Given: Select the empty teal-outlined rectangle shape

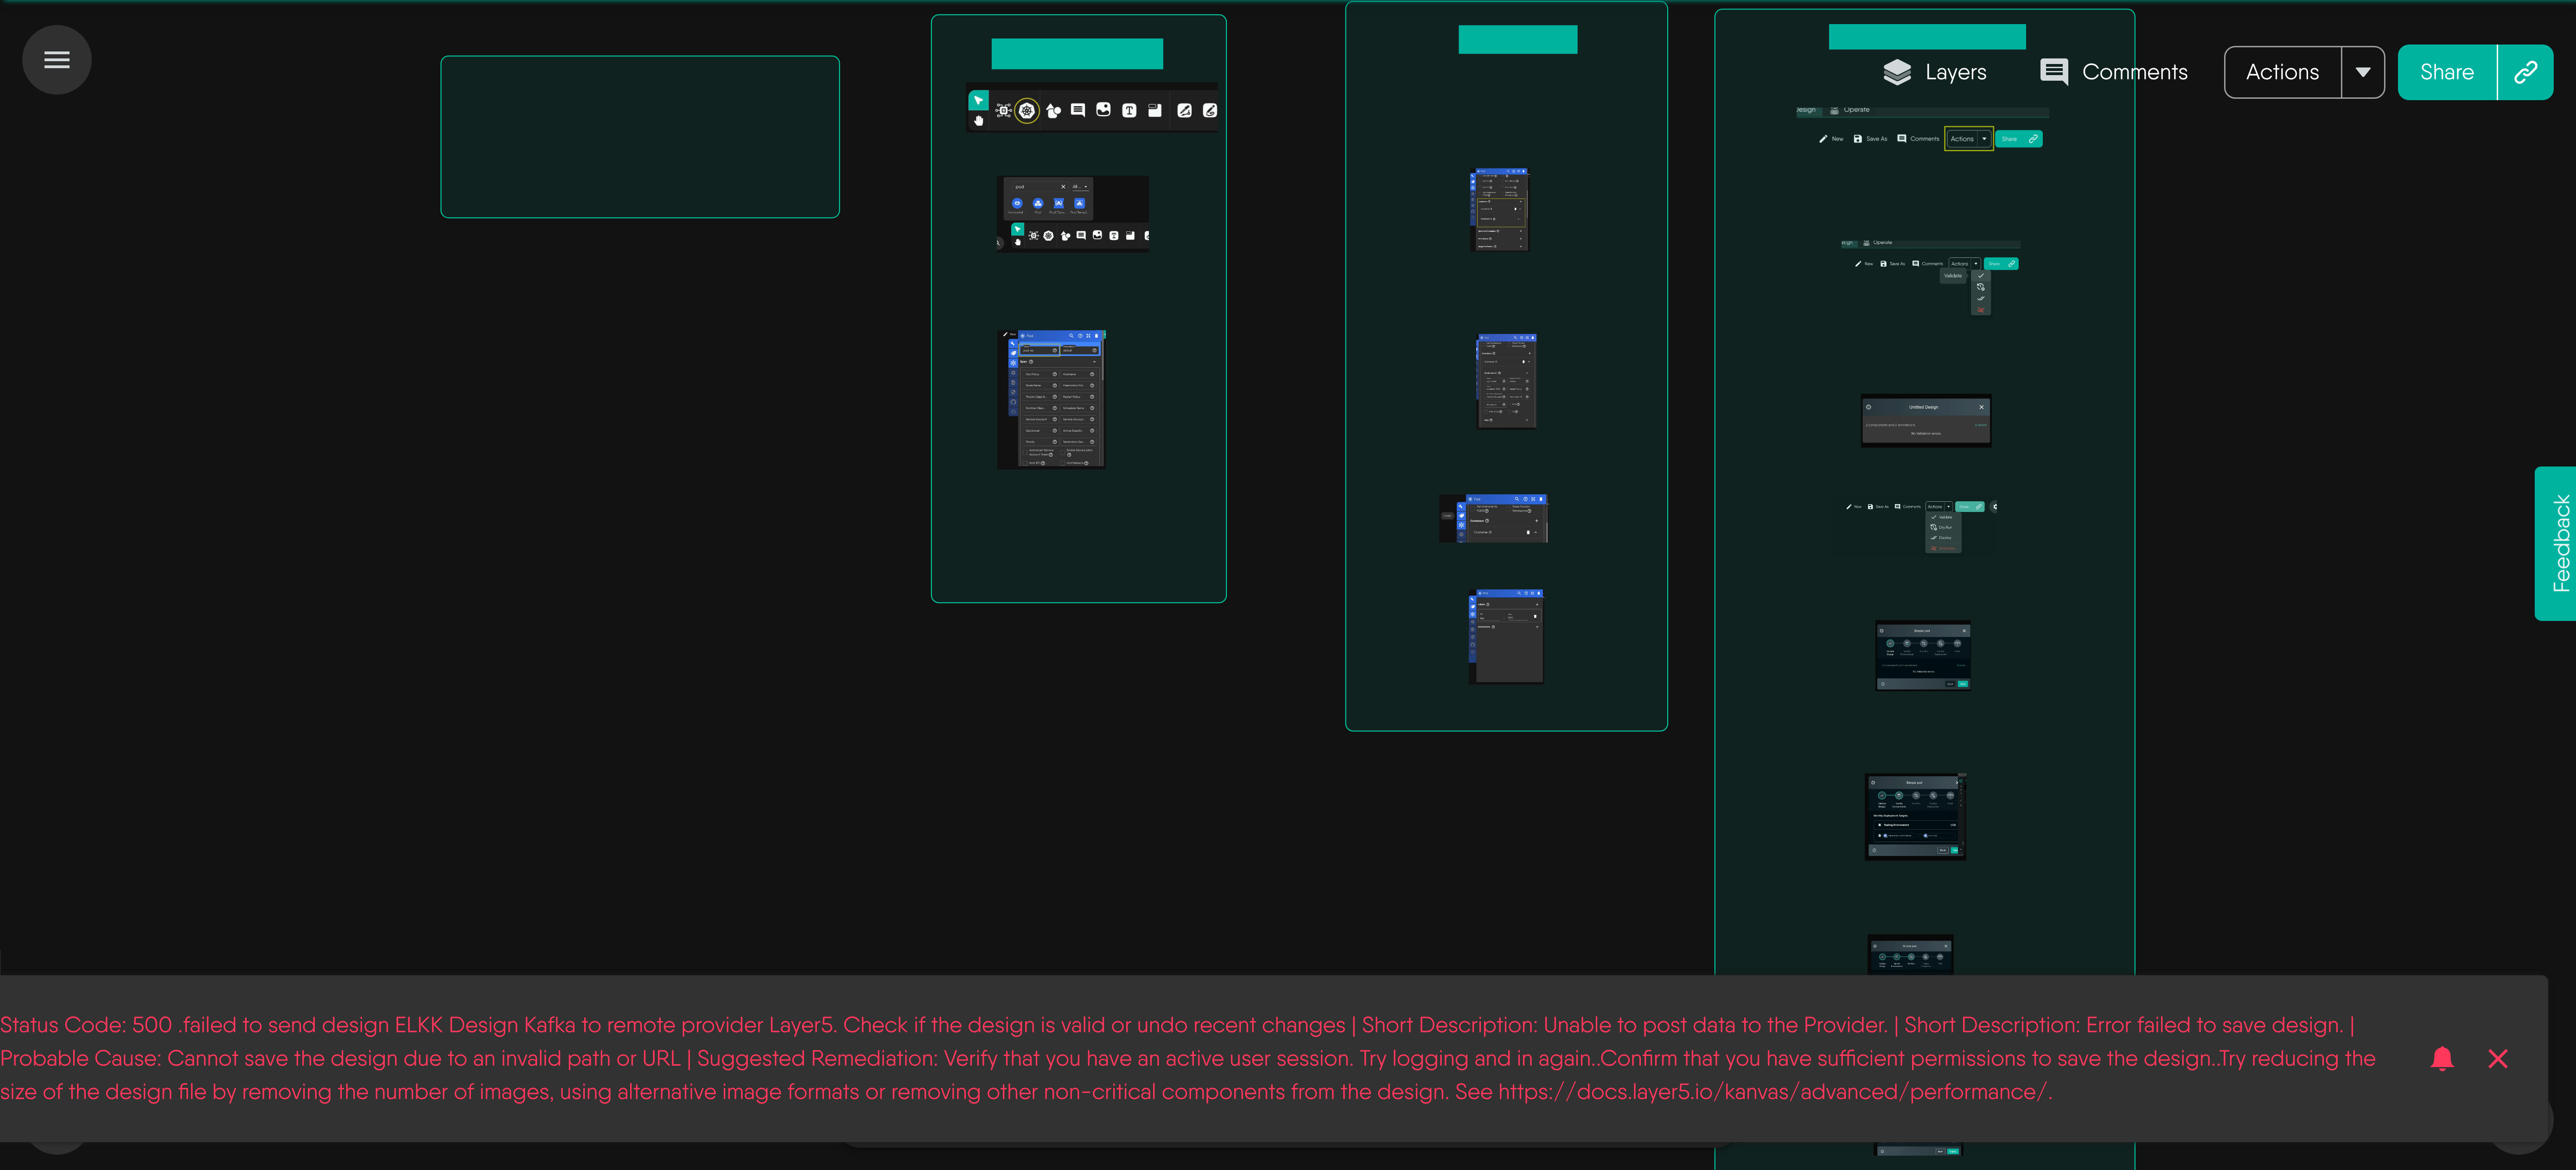Looking at the screenshot, I should [x=640, y=137].
